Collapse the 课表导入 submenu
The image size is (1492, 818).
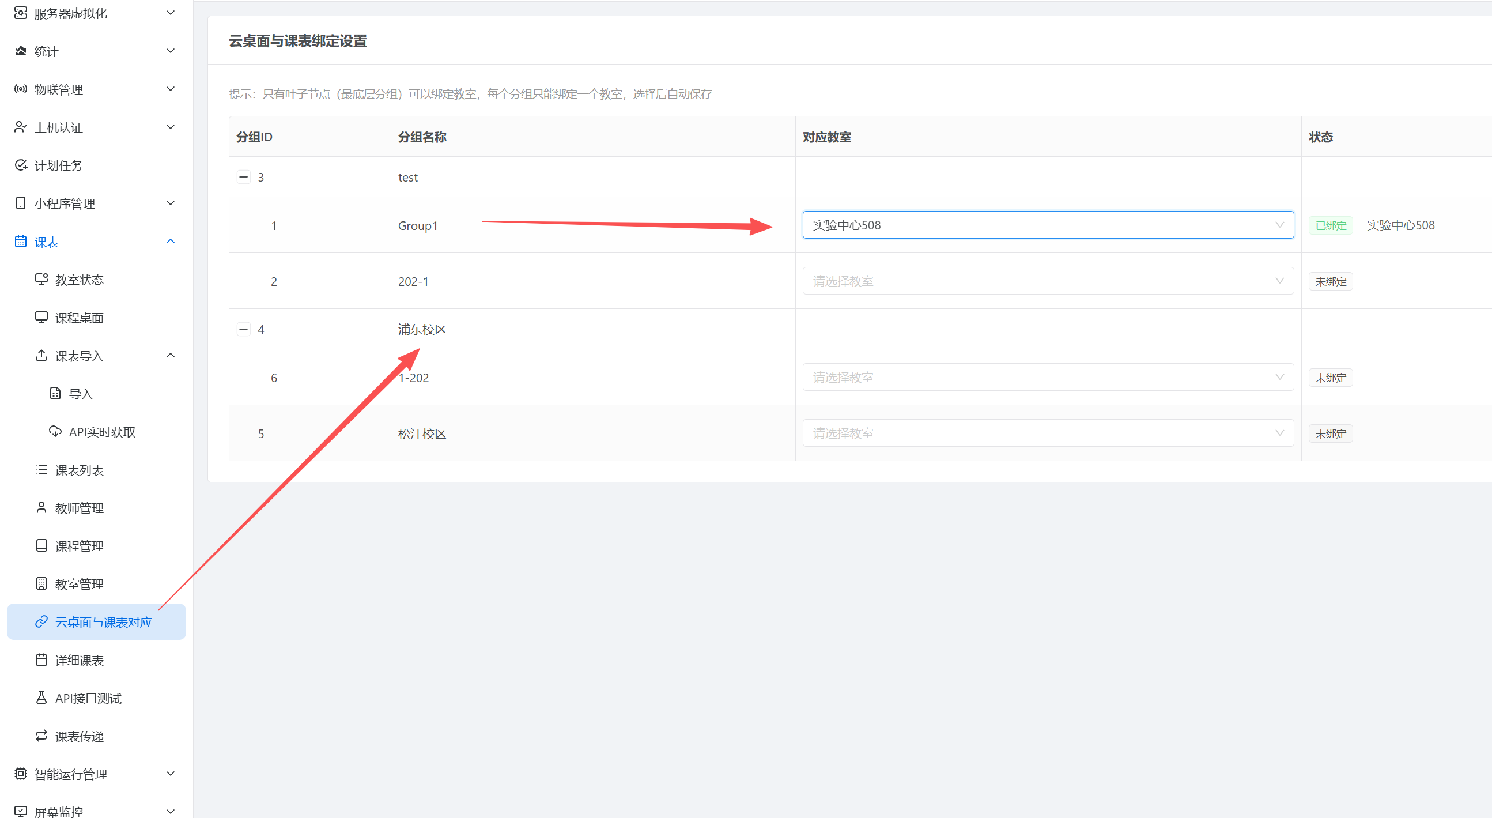point(170,356)
